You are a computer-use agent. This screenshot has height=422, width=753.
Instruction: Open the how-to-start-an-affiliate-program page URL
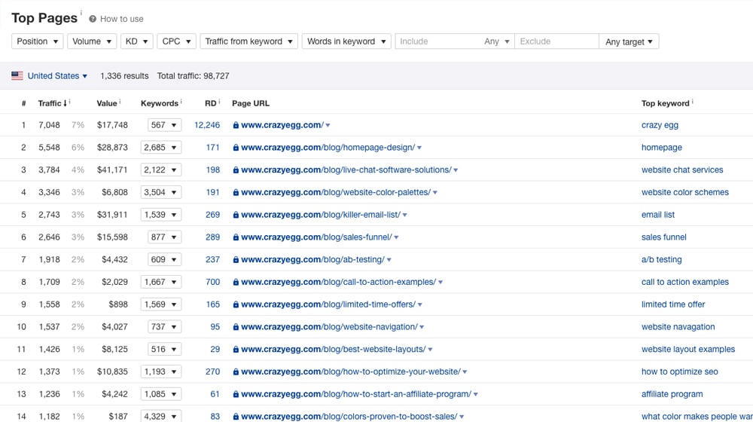356,394
